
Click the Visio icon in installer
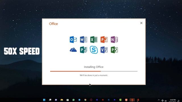(104, 50)
